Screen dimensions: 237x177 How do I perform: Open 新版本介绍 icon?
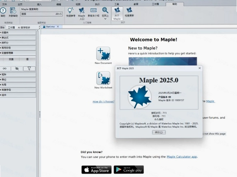tap(93, 10)
